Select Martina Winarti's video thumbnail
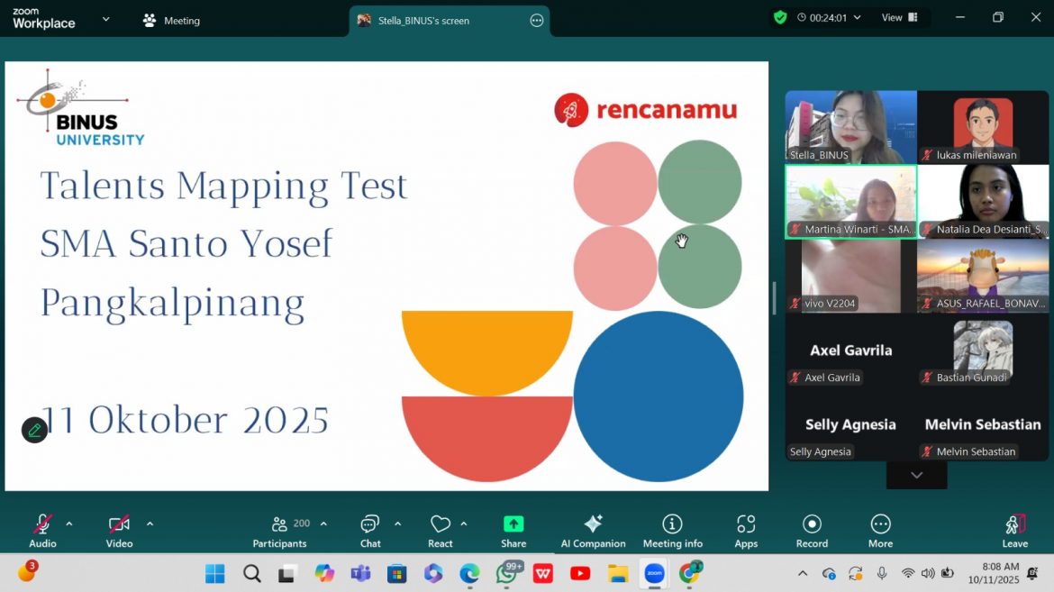Image resolution: width=1054 pixels, height=592 pixels. [x=850, y=201]
